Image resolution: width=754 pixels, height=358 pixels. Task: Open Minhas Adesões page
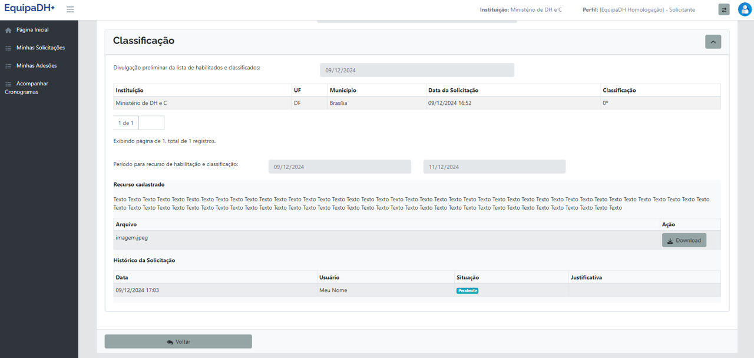(x=37, y=66)
